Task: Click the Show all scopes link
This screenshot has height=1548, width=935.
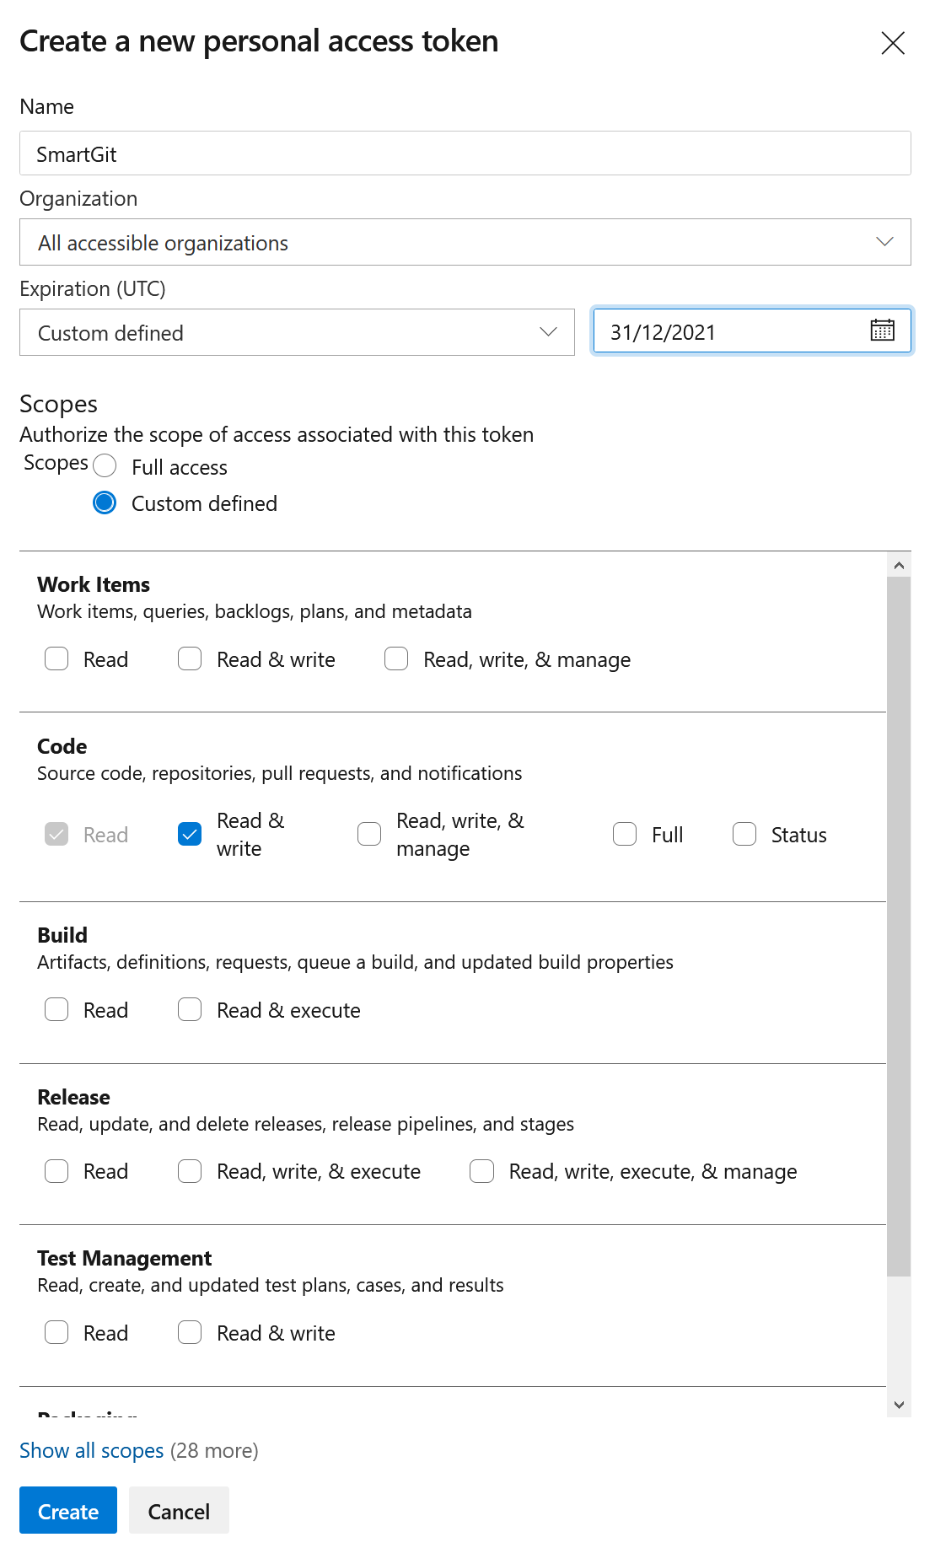Action: pyautogui.click(x=92, y=1451)
